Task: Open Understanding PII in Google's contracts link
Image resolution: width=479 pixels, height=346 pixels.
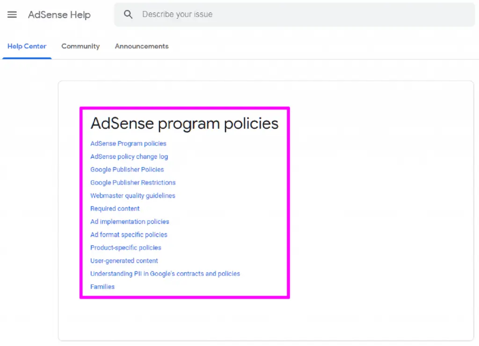Action: coord(165,273)
